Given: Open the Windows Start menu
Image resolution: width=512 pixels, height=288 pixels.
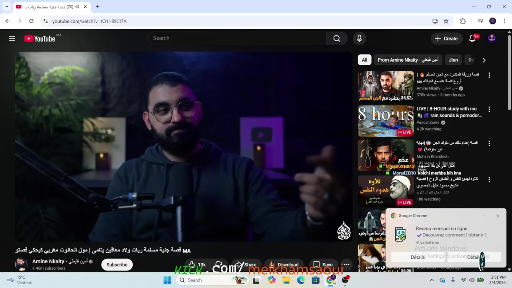Looking at the screenshot, I should pos(167,280).
